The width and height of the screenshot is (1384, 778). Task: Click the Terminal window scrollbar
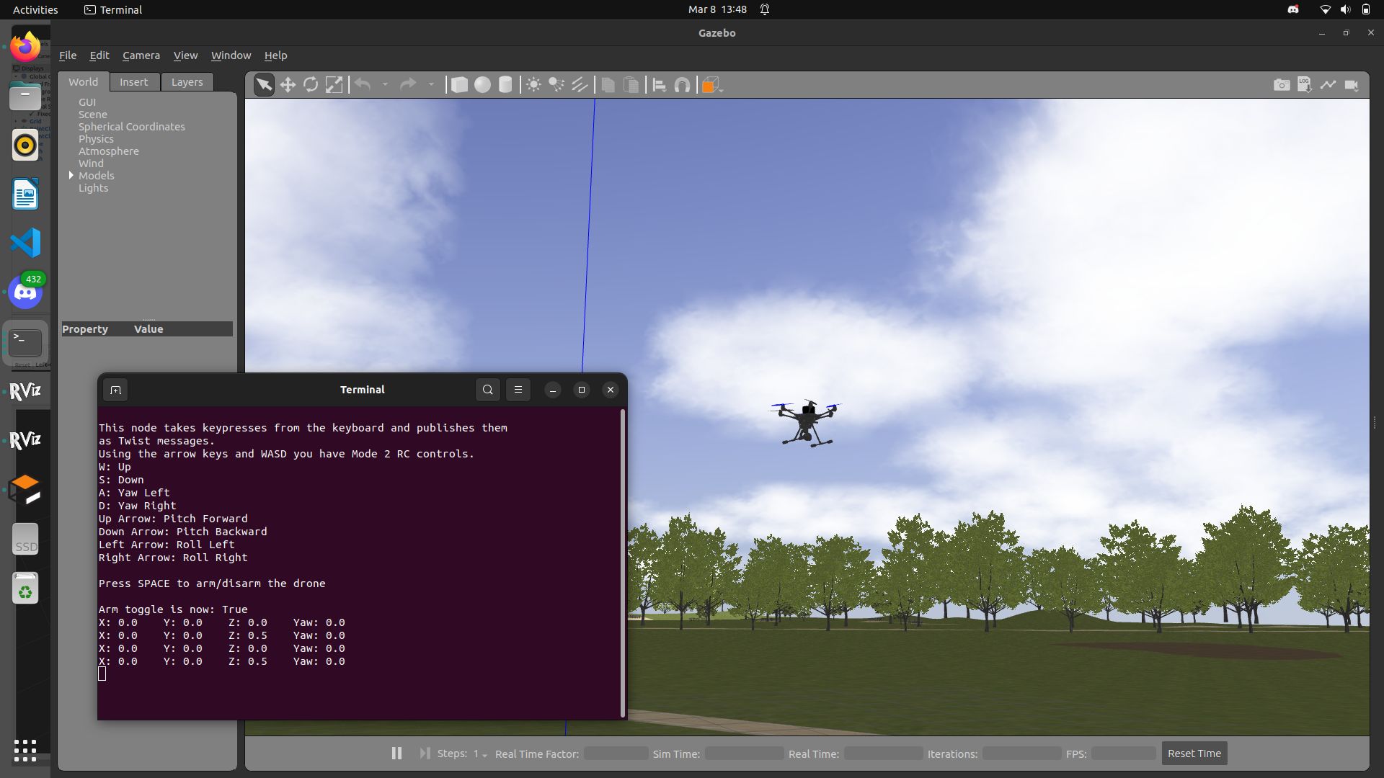click(622, 563)
